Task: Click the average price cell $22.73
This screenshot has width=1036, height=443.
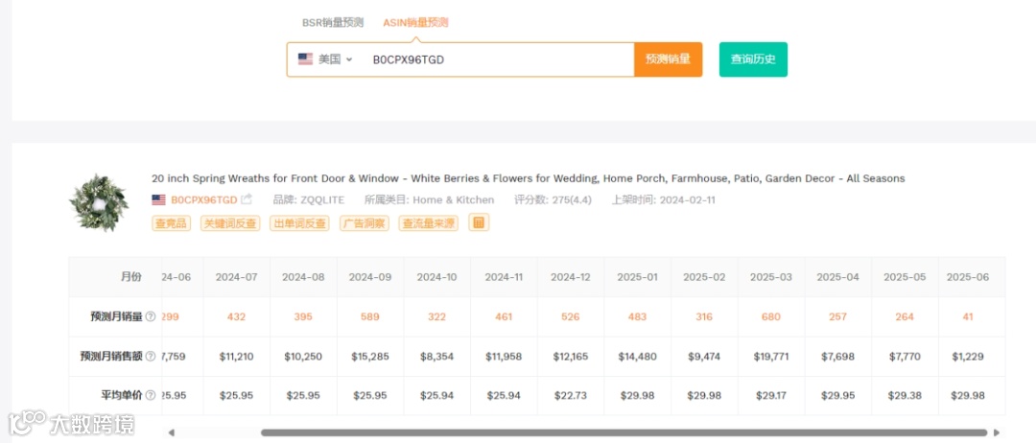Action: point(570,395)
